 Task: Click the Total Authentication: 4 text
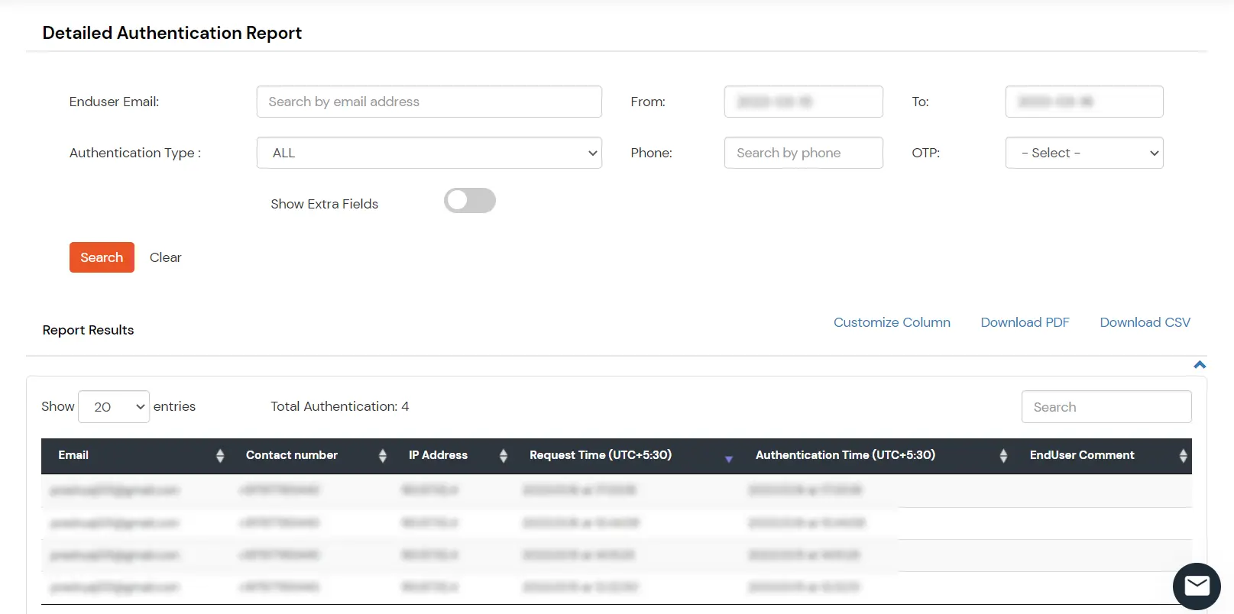click(x=339, y=406)
